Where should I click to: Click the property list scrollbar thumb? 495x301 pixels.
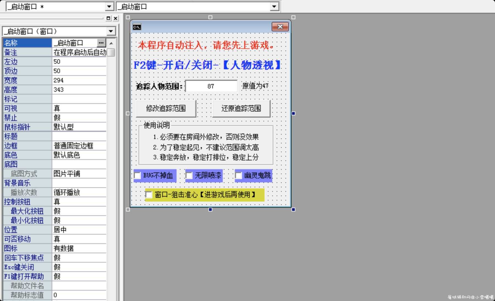coord(111,52)
